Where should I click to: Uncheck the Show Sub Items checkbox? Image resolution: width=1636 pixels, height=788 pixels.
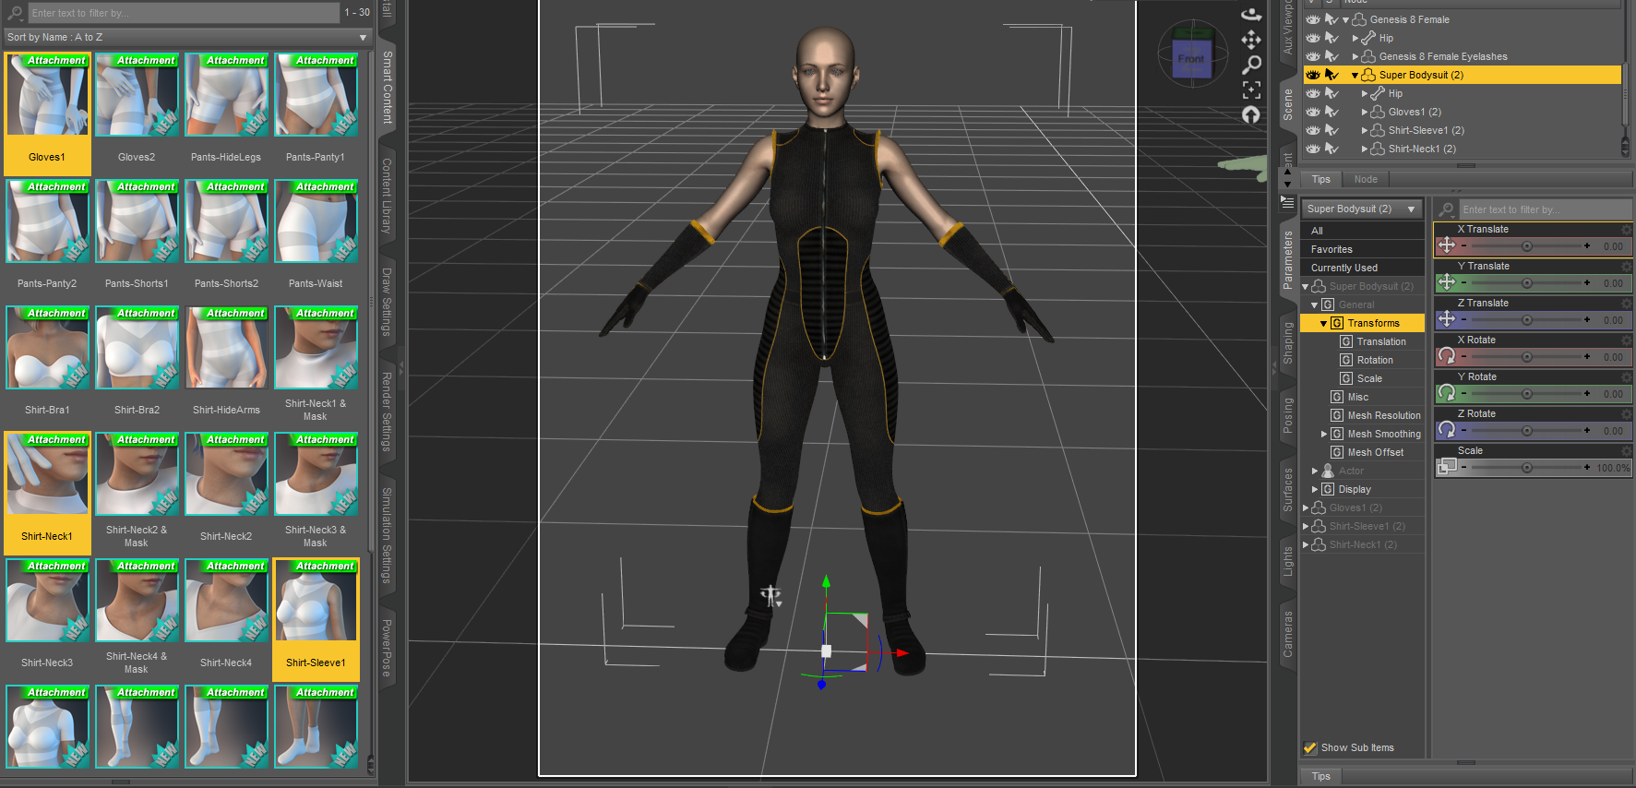coord(1309,747)
